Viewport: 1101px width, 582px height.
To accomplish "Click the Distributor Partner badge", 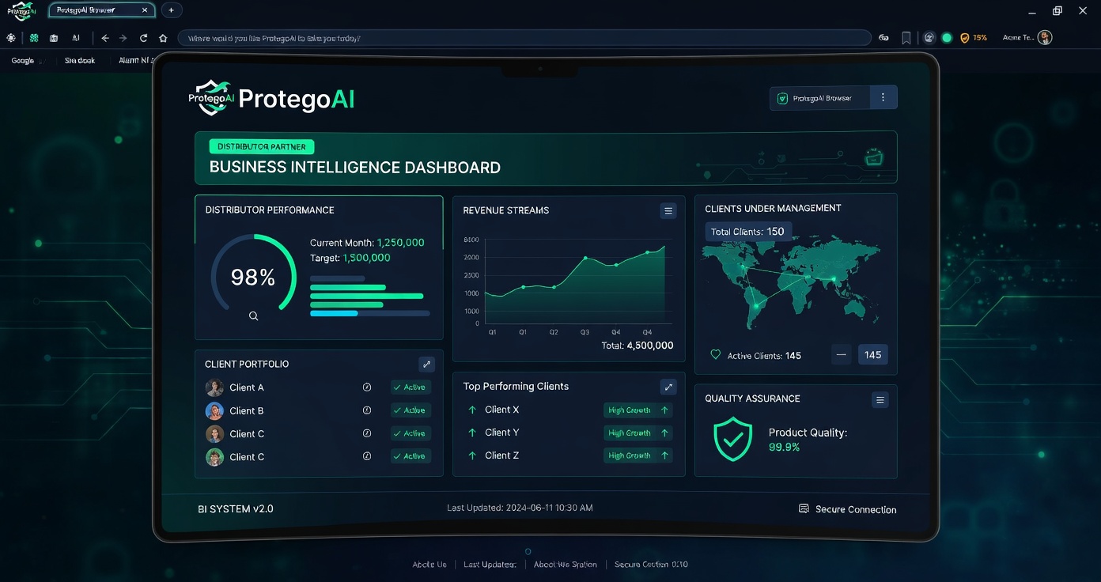I will click(262, 146).
